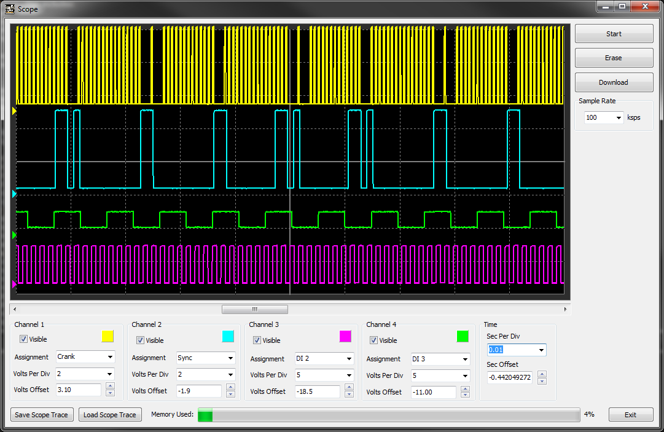Open the Sec Per Div dropdown

click(x=541, y=350)
